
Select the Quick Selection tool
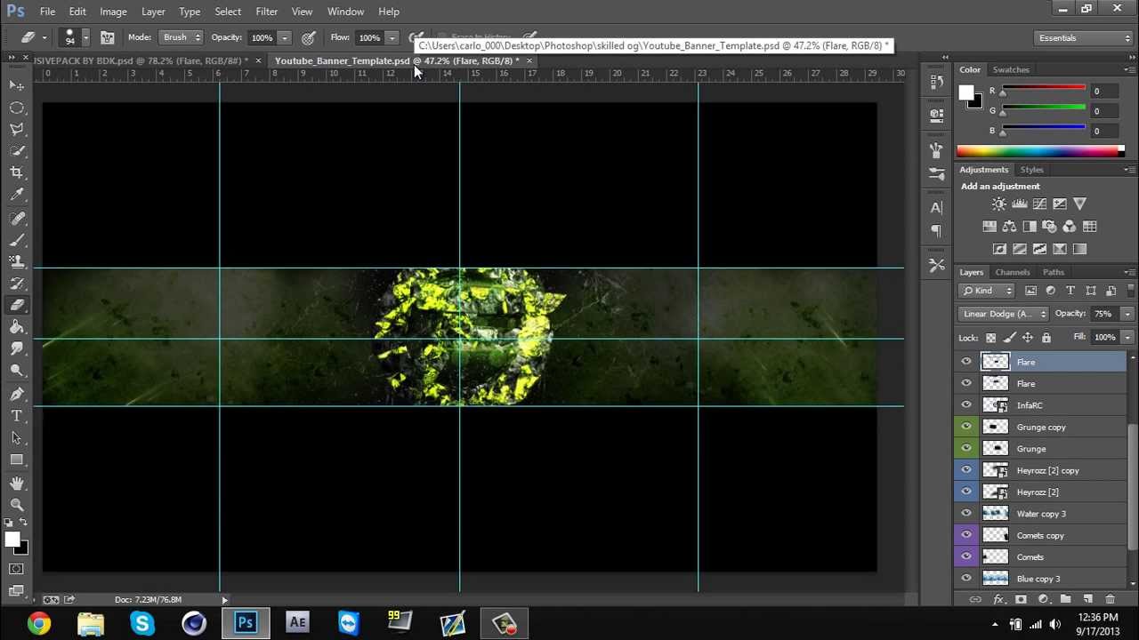(x=17, y=151)
